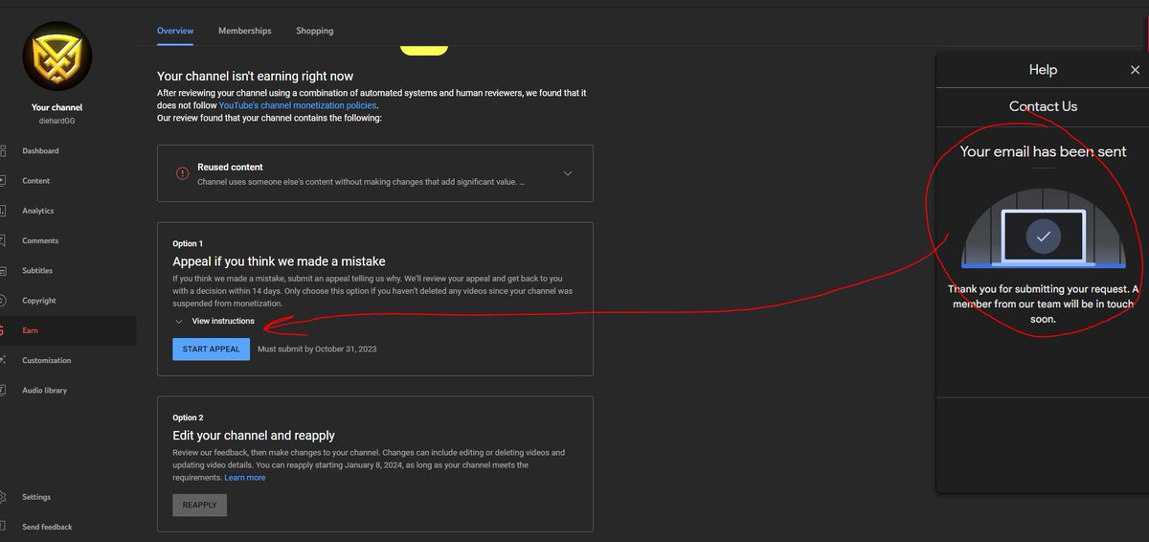Click the laptop checkmark confirmation icon

point(1043,237)
